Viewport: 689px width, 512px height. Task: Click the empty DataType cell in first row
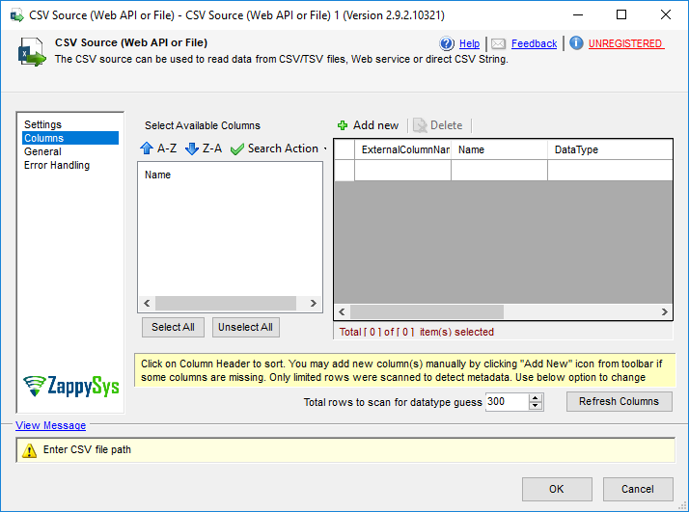[x=610, y=170]
